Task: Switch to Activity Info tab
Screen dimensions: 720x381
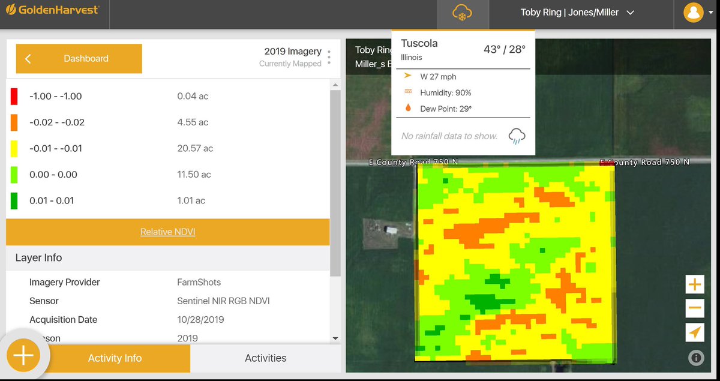Action: click(x=115, y=358)
